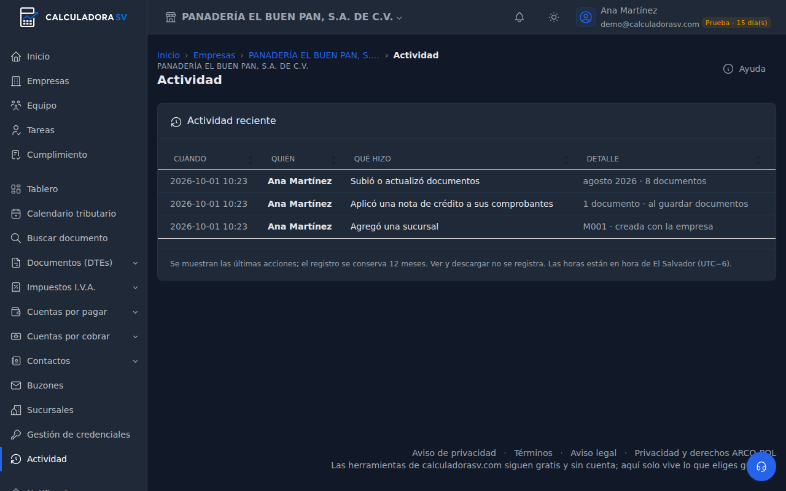The image size is (786, 491).
Task: Expand the Documentos (DTEs) submenu
Action: [x=136, y=263]
